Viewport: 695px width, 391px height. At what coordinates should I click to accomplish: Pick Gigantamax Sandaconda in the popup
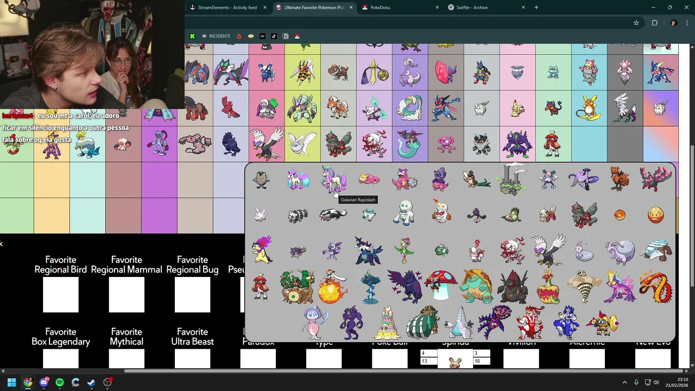pos(584,287)
